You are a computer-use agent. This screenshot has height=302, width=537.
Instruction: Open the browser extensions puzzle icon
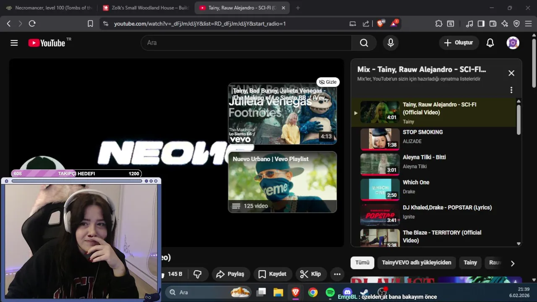click(439, 23)
